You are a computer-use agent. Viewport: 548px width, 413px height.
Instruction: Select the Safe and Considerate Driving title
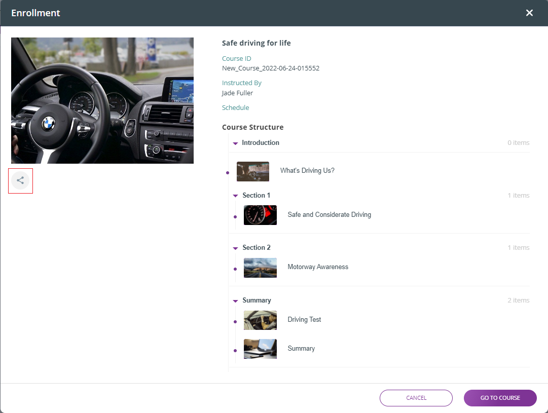click(329, 214)
